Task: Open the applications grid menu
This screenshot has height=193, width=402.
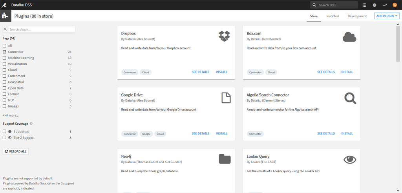Action: click(x=365, y=5)
